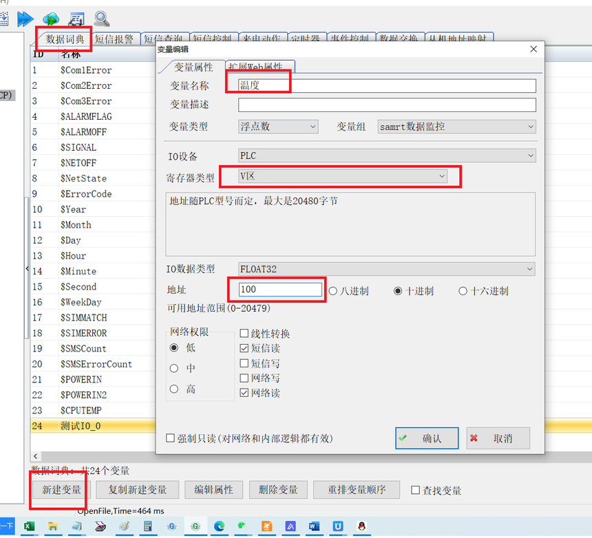Select the $SMSErrorCount row
The width and height of the screenshot is (592, 538).
click(x=93, y=364)
